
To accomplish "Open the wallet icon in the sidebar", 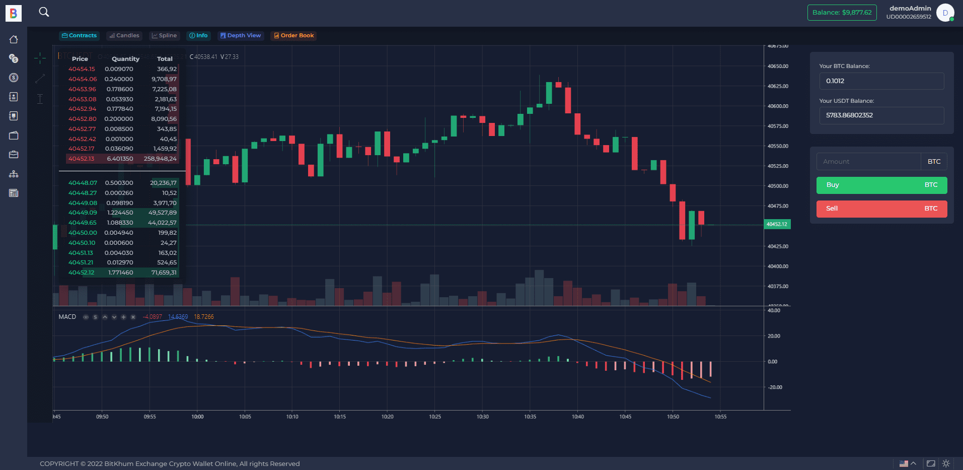I will coord(14,135).
